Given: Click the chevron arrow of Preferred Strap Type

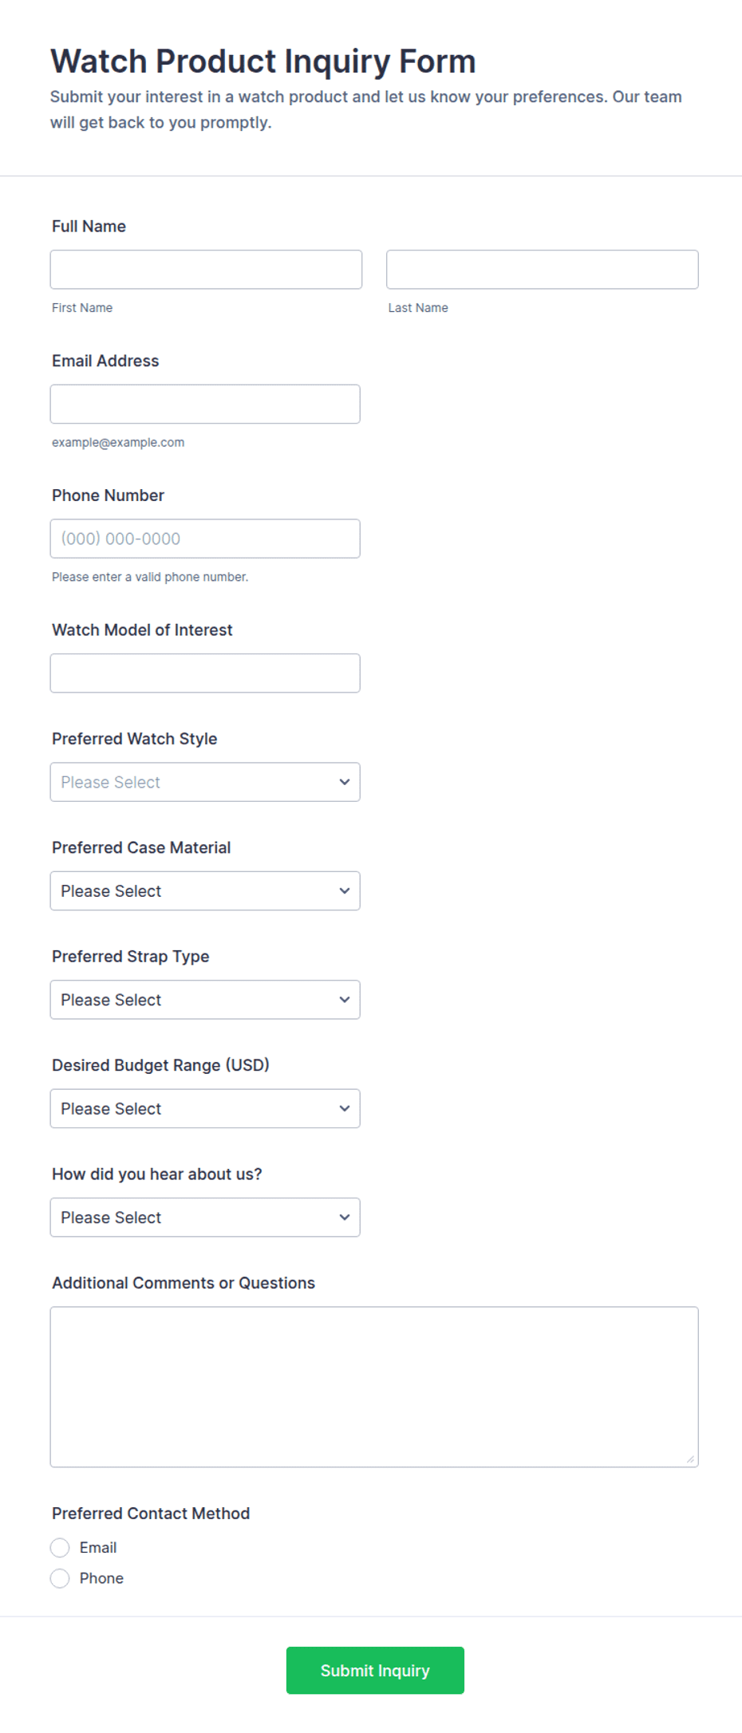Looking at the screenshot, I should [x=345, y=1000].
